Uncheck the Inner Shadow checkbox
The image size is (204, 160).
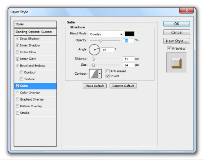17,45
